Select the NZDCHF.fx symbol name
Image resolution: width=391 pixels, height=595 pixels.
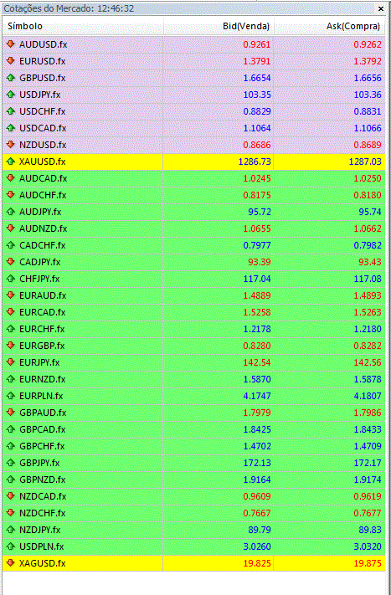click(x=42, y=513)
